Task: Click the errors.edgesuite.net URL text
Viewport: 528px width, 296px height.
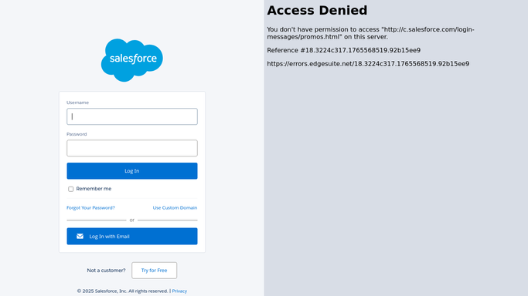Action: (368, 64)
